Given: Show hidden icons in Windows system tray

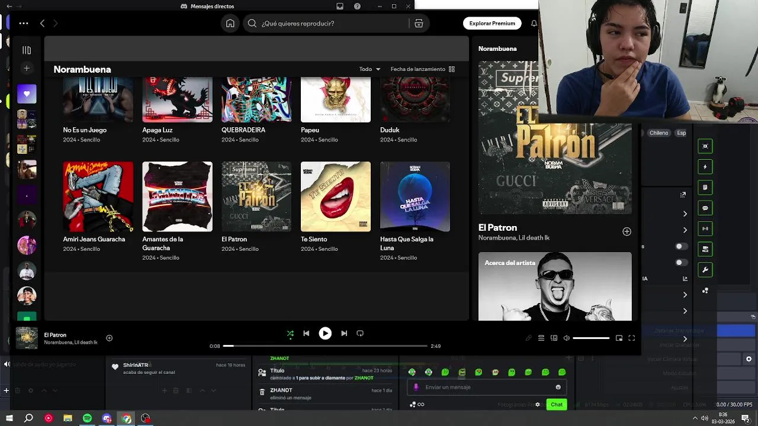Looking at the screenshot, I should click(x=695, y=418).
